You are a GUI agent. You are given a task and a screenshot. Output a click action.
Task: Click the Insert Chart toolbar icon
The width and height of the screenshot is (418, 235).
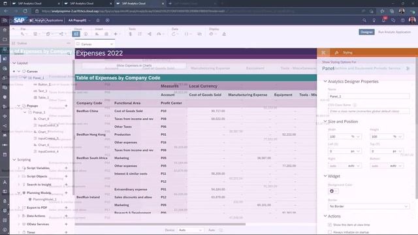[x=97, y=34]
